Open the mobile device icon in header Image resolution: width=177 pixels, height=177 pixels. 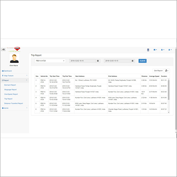148,50
